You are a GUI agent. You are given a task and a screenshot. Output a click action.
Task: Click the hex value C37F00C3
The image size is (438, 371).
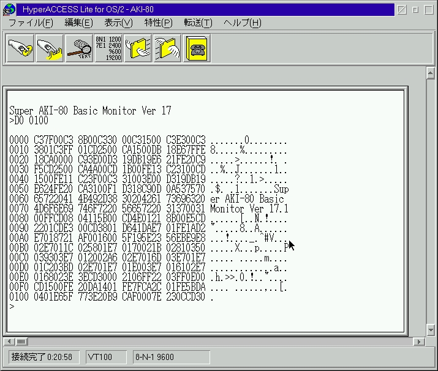(x=53, y=140)
